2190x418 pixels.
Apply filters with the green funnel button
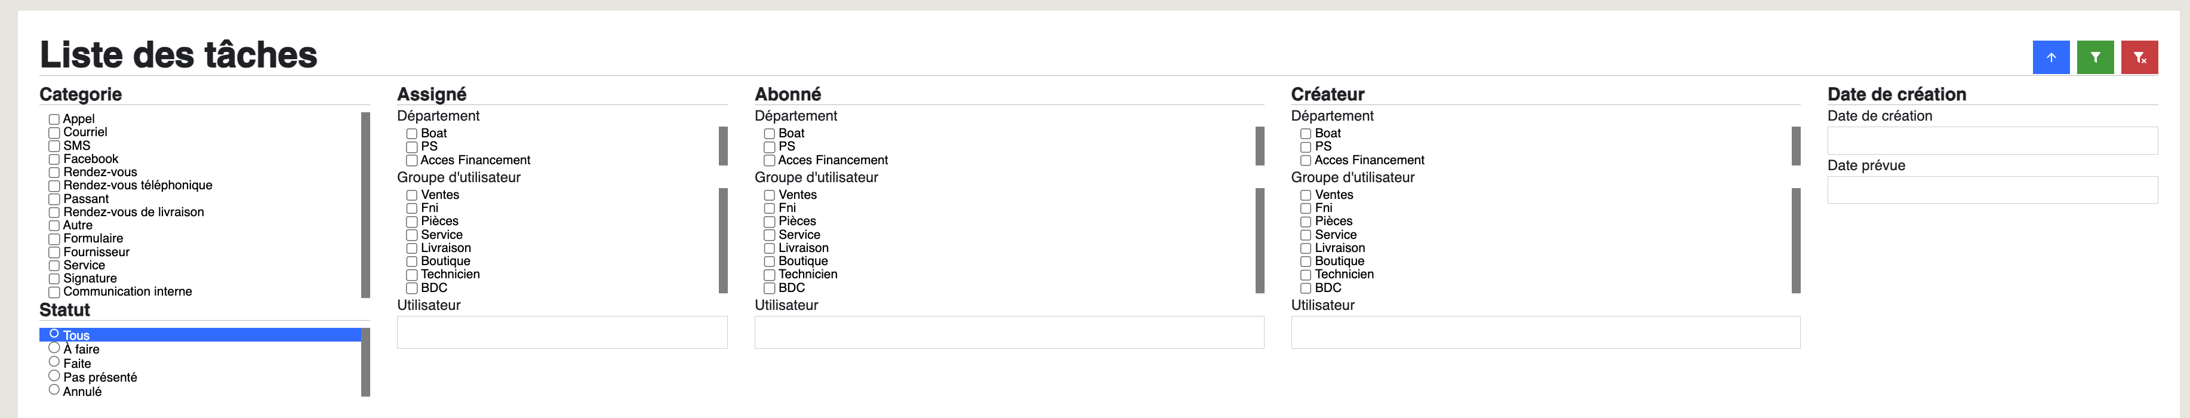tap(2095, 58)
